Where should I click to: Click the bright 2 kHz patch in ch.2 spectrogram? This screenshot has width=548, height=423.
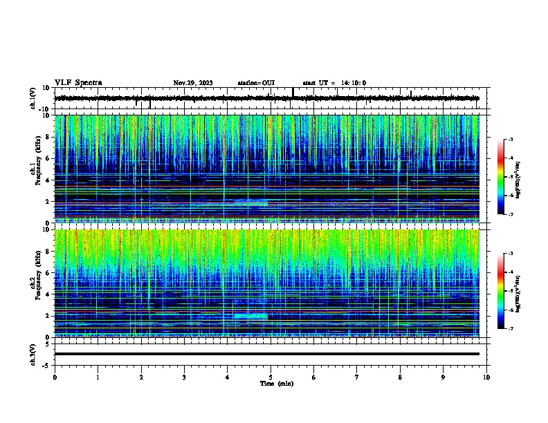coord(250,316)
